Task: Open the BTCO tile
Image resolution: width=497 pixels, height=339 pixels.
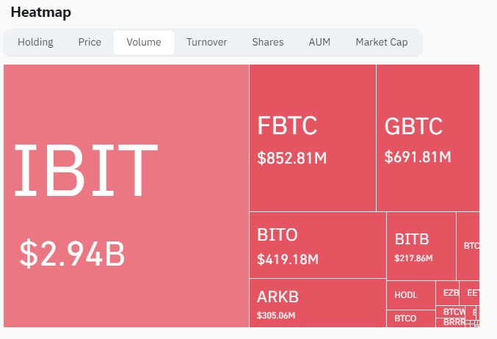Action: [410, 318]
